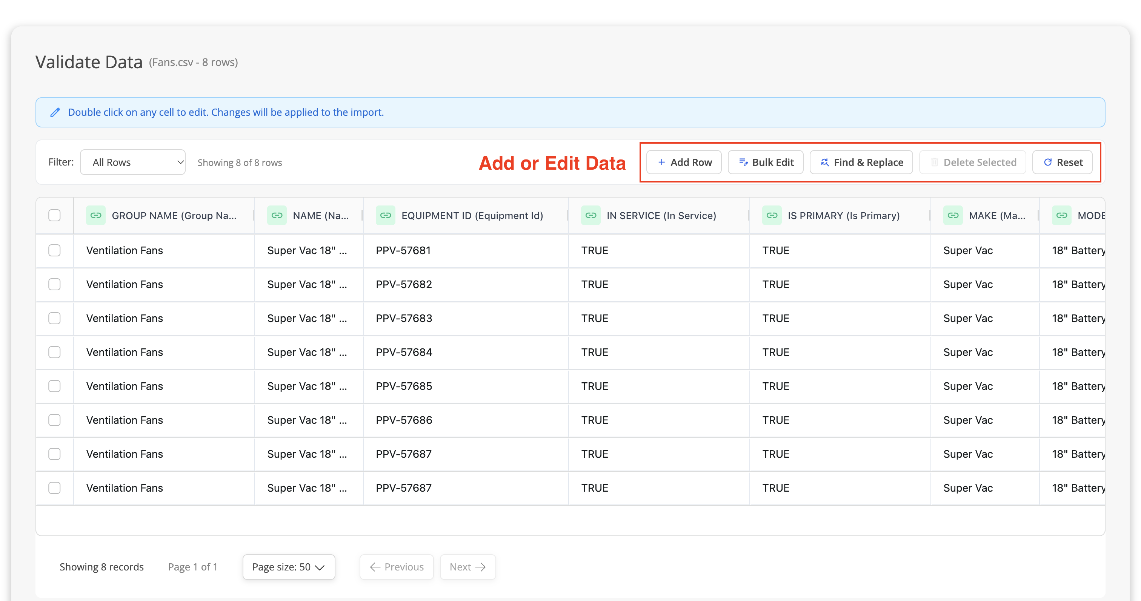The width and height of the screenshot is (1141, 601).
Task: Click the link icon beside EQUIPMENT ID column
Action: (385, 216)
